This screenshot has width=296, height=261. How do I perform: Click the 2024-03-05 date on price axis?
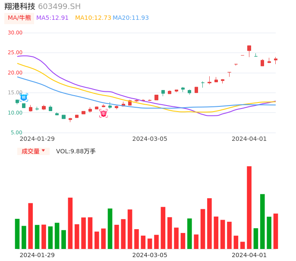(x=150, y=139)
